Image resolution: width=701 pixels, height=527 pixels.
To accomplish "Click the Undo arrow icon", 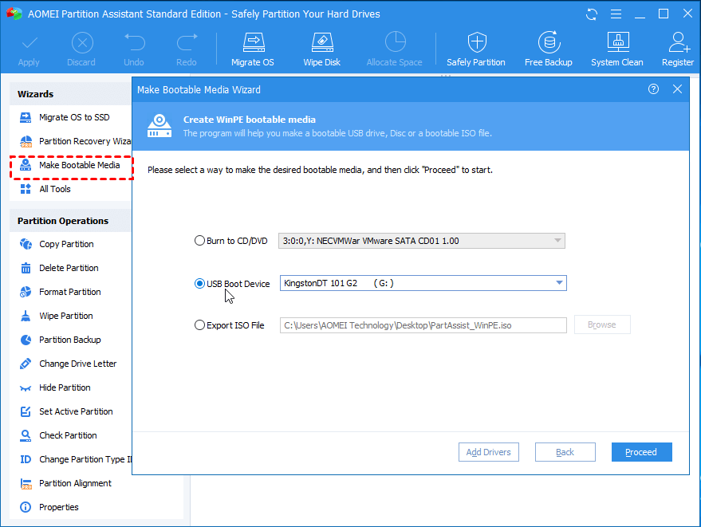I will click(134, 42).
